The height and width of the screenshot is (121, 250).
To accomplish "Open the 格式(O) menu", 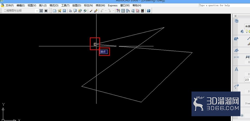I will 54,6.
